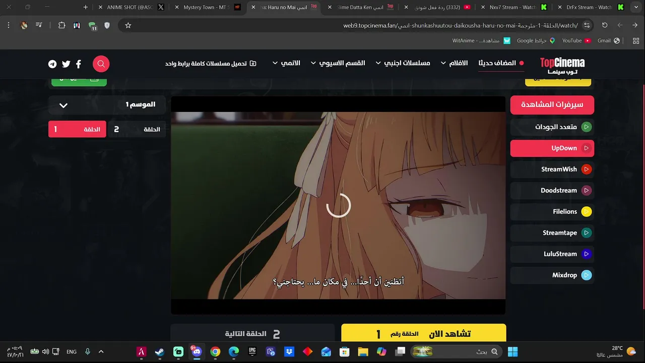Open the WitAnime bookmark
Screen dimensions: 645x363
(481, 40)
